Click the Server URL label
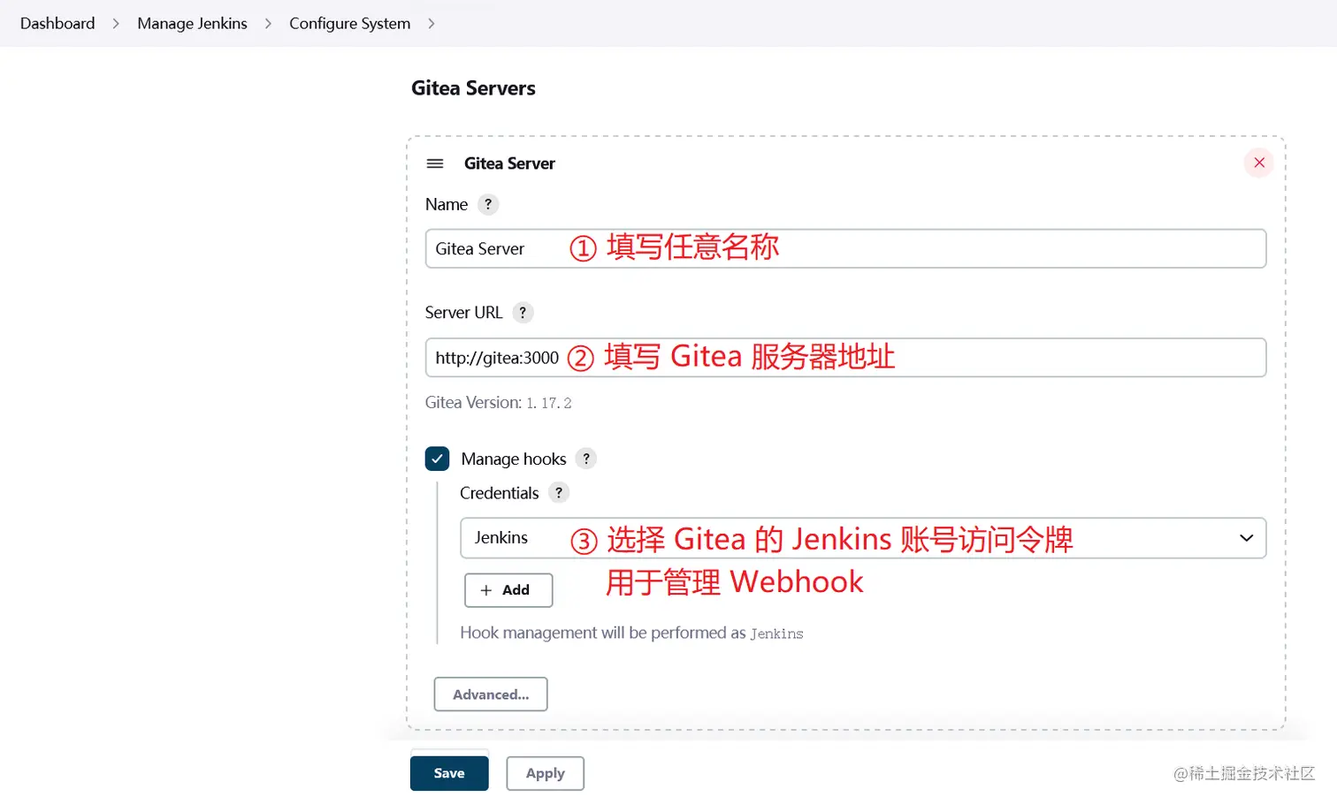This screenshot has height=804, width=1337. tap(463, 313)
